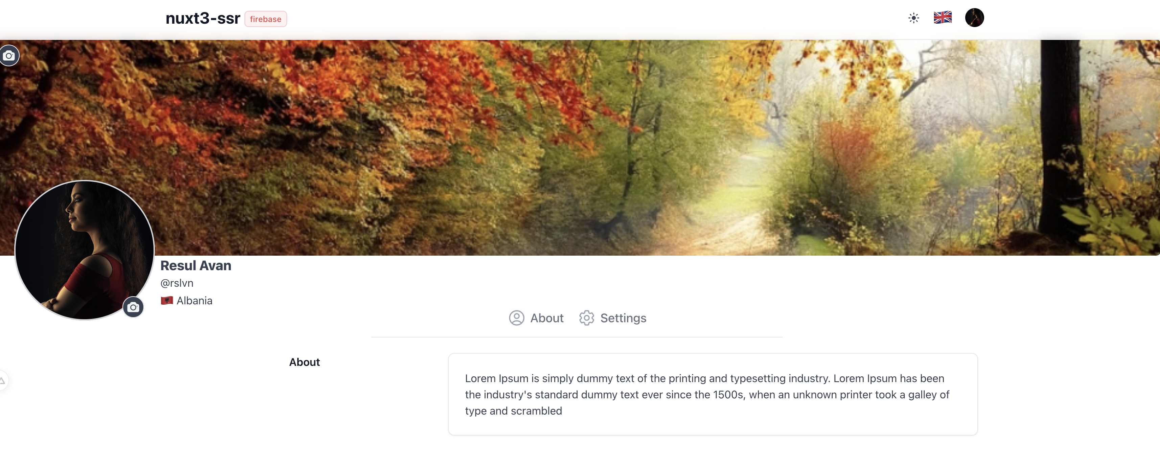
Task: Switch to the About tab
Action: pyautogui.click(x=536, y=318)
